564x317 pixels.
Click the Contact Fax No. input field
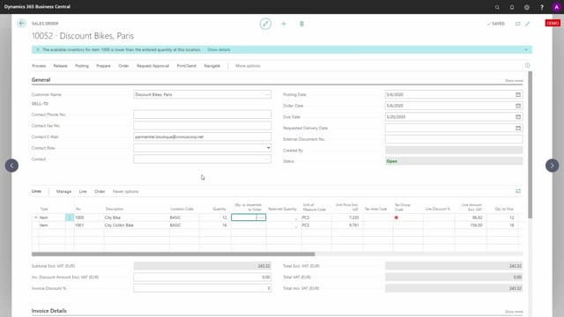tap(202, 125)
